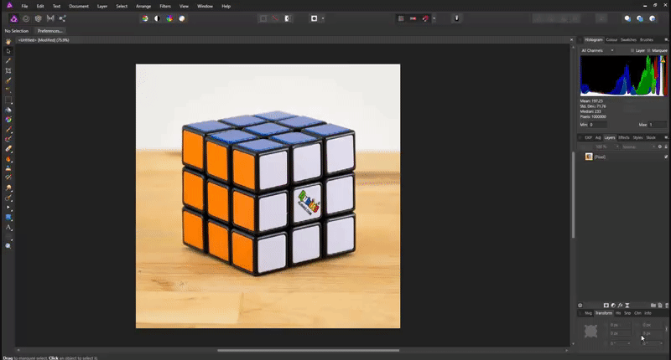Click the horizontal canvas scrollbar
Screen dimensions: 671x360
(308, 350)
